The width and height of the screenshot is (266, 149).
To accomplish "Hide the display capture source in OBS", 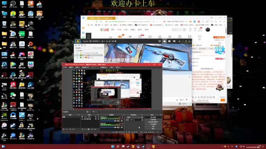I will click(96, 119).
